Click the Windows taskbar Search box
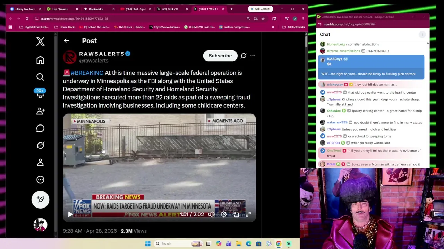Image resolution: width=444 pixels, height=249 pixels. (178, 244)
